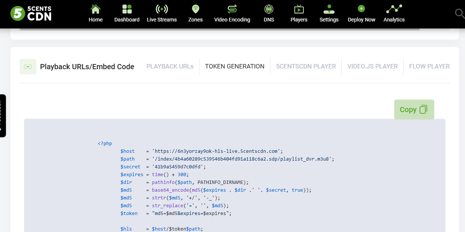Click the Deploy Now plus icon
The width and height of the screenshot is (465, 232).
point(361,9)
